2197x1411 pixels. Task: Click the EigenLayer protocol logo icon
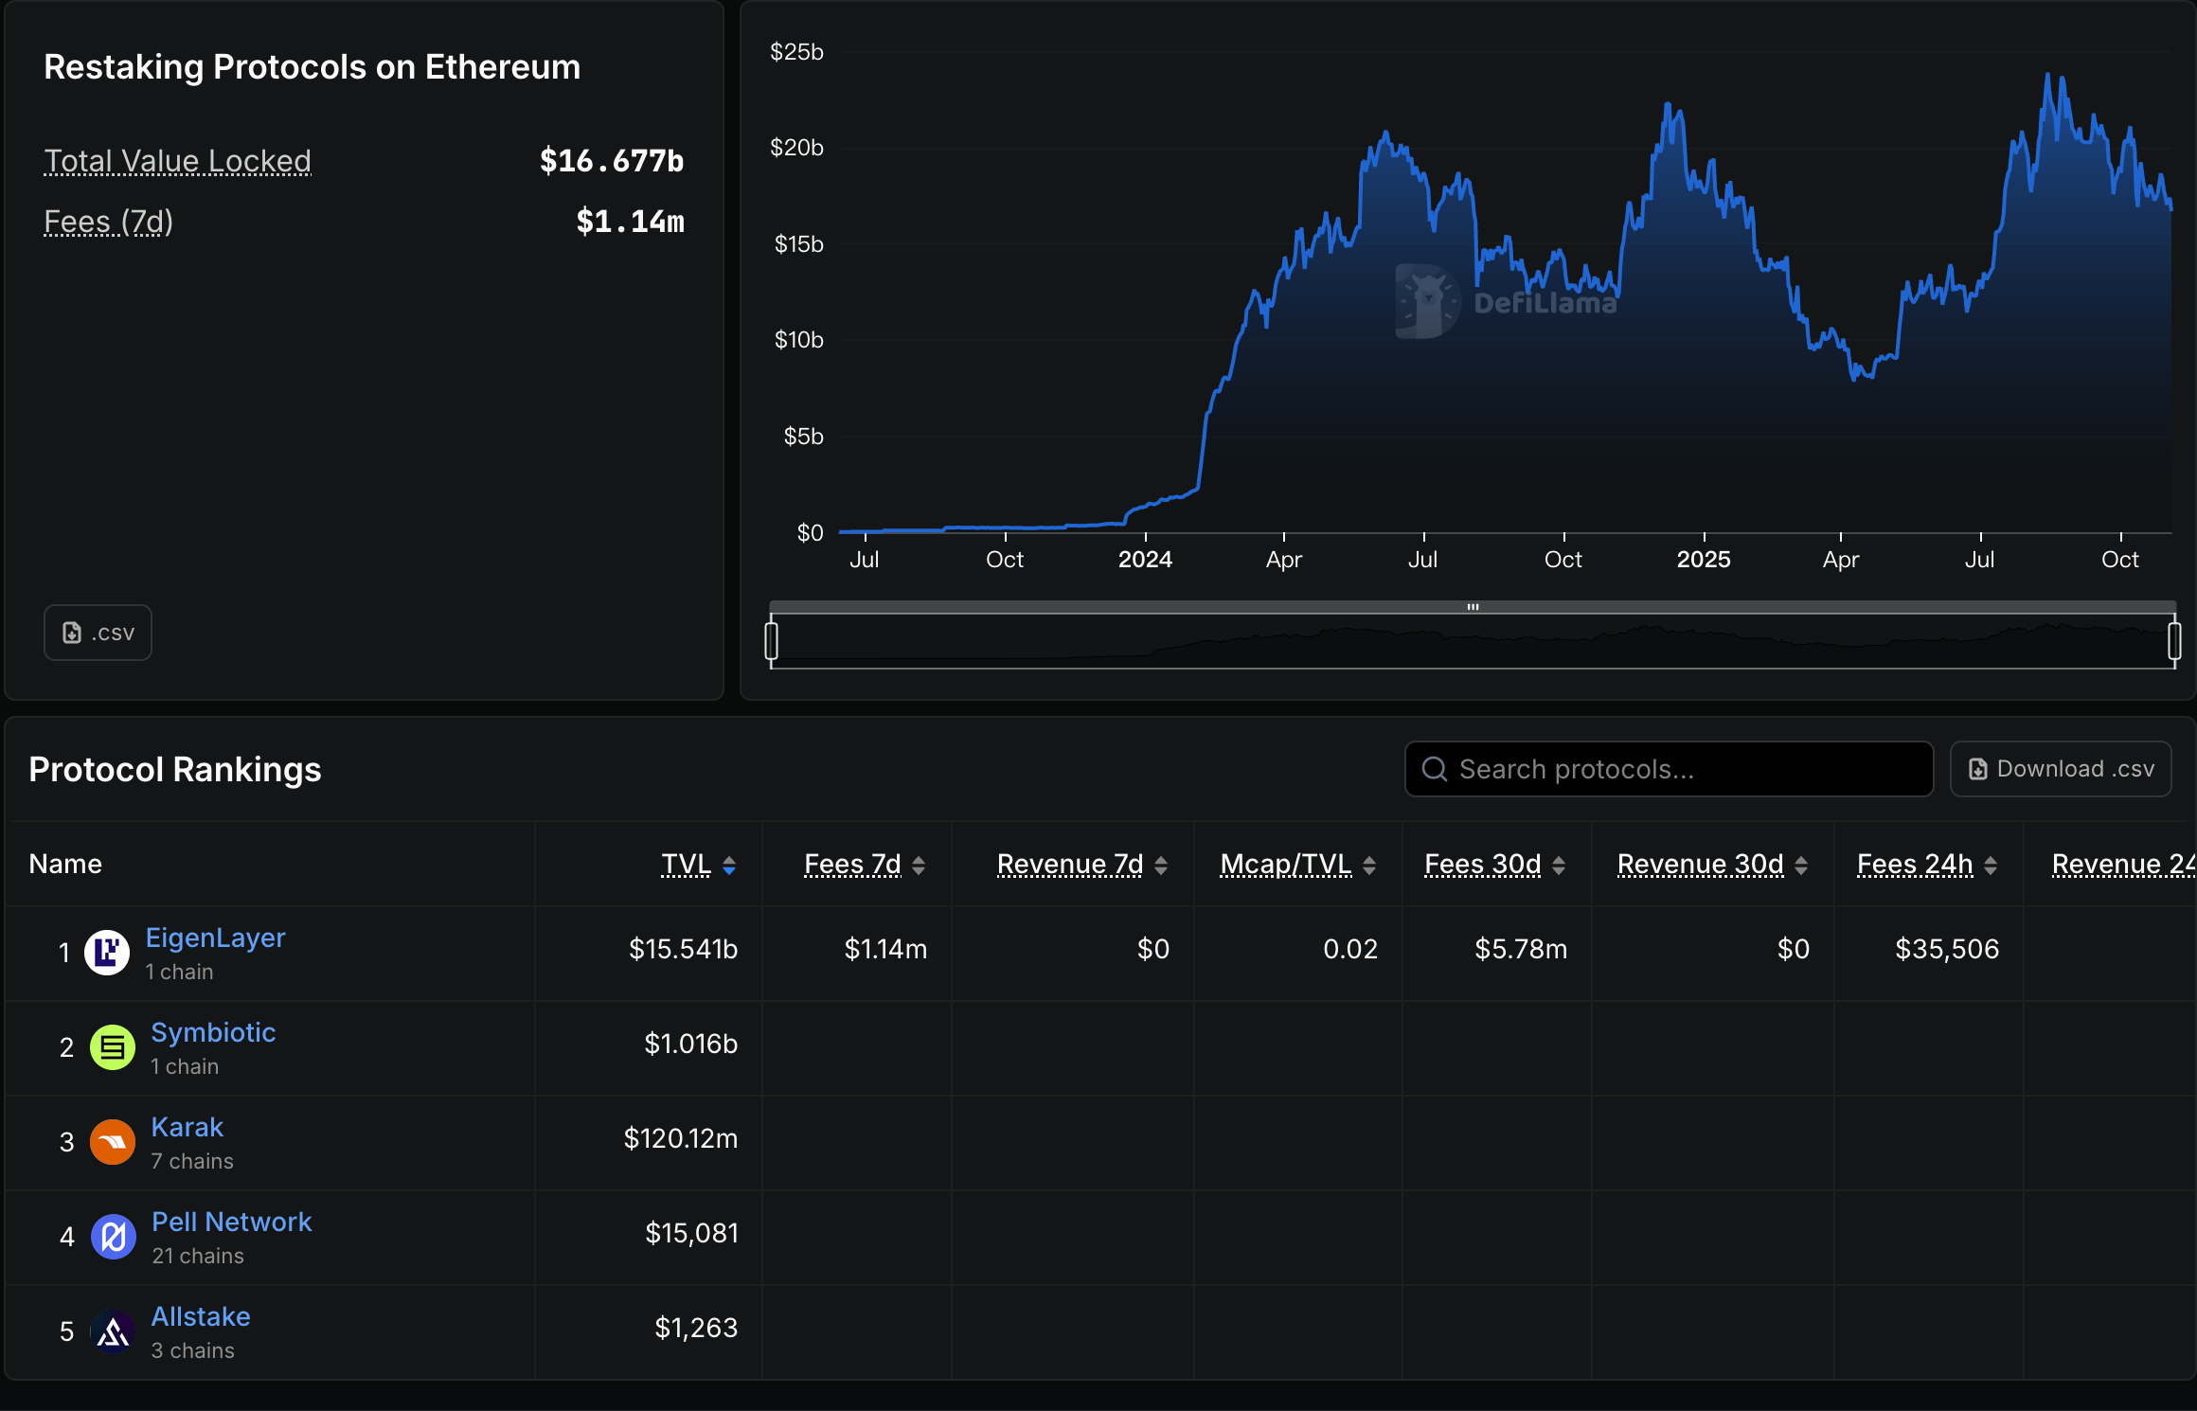[x=107, y=952]
